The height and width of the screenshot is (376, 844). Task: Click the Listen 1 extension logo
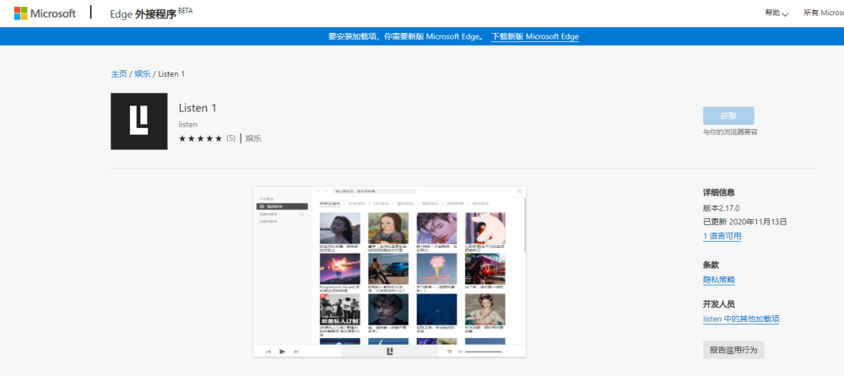pos(139,121)
